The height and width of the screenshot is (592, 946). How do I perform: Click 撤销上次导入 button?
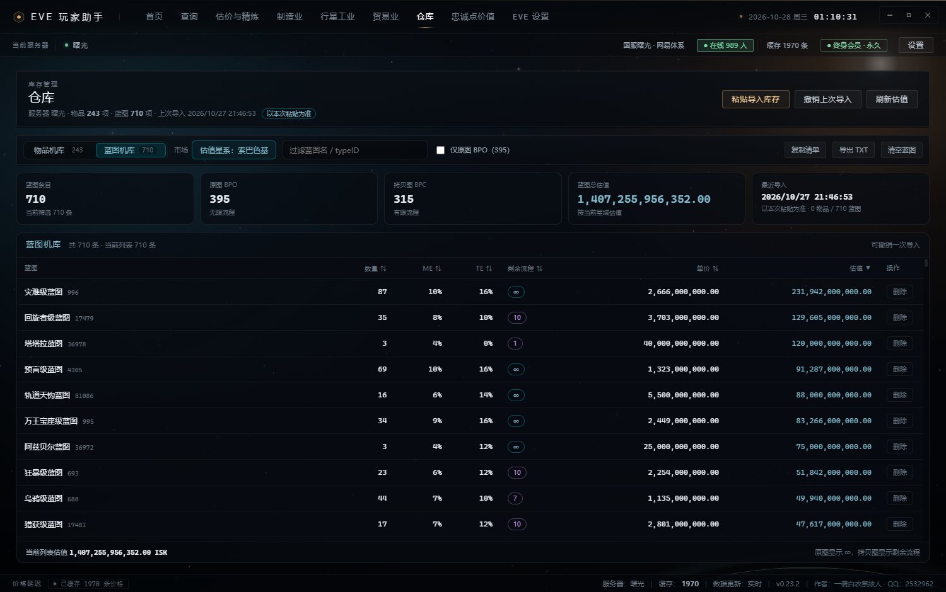[827, 99]
